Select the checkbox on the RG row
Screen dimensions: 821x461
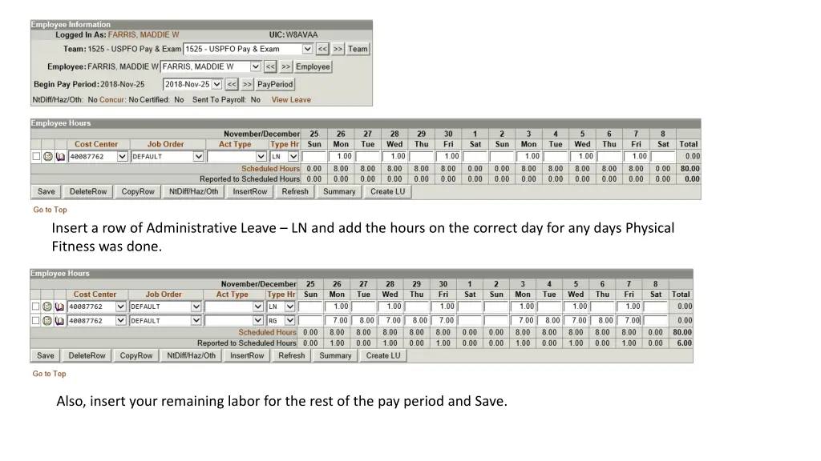coord(34,320)
